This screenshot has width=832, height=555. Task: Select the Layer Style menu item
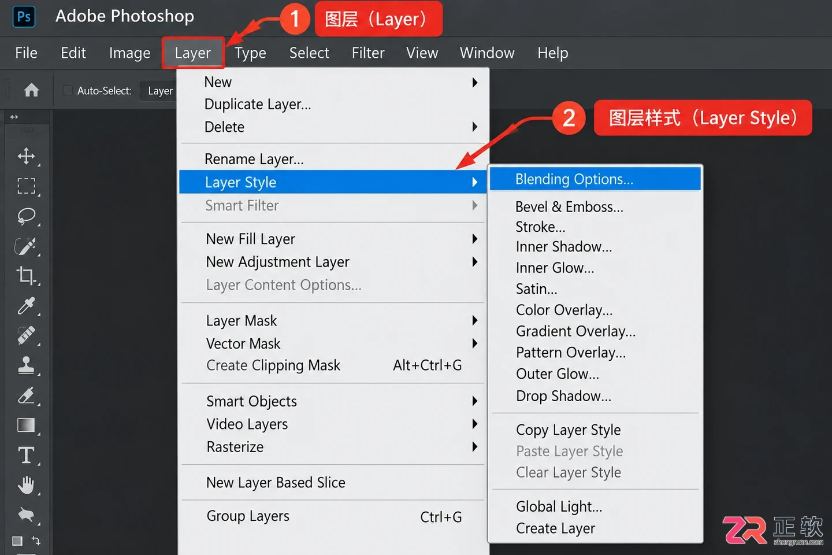(x=333, y=182)
